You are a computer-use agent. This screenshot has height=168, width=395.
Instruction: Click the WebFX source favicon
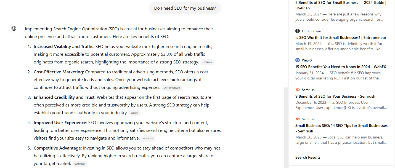pos(298,60)
